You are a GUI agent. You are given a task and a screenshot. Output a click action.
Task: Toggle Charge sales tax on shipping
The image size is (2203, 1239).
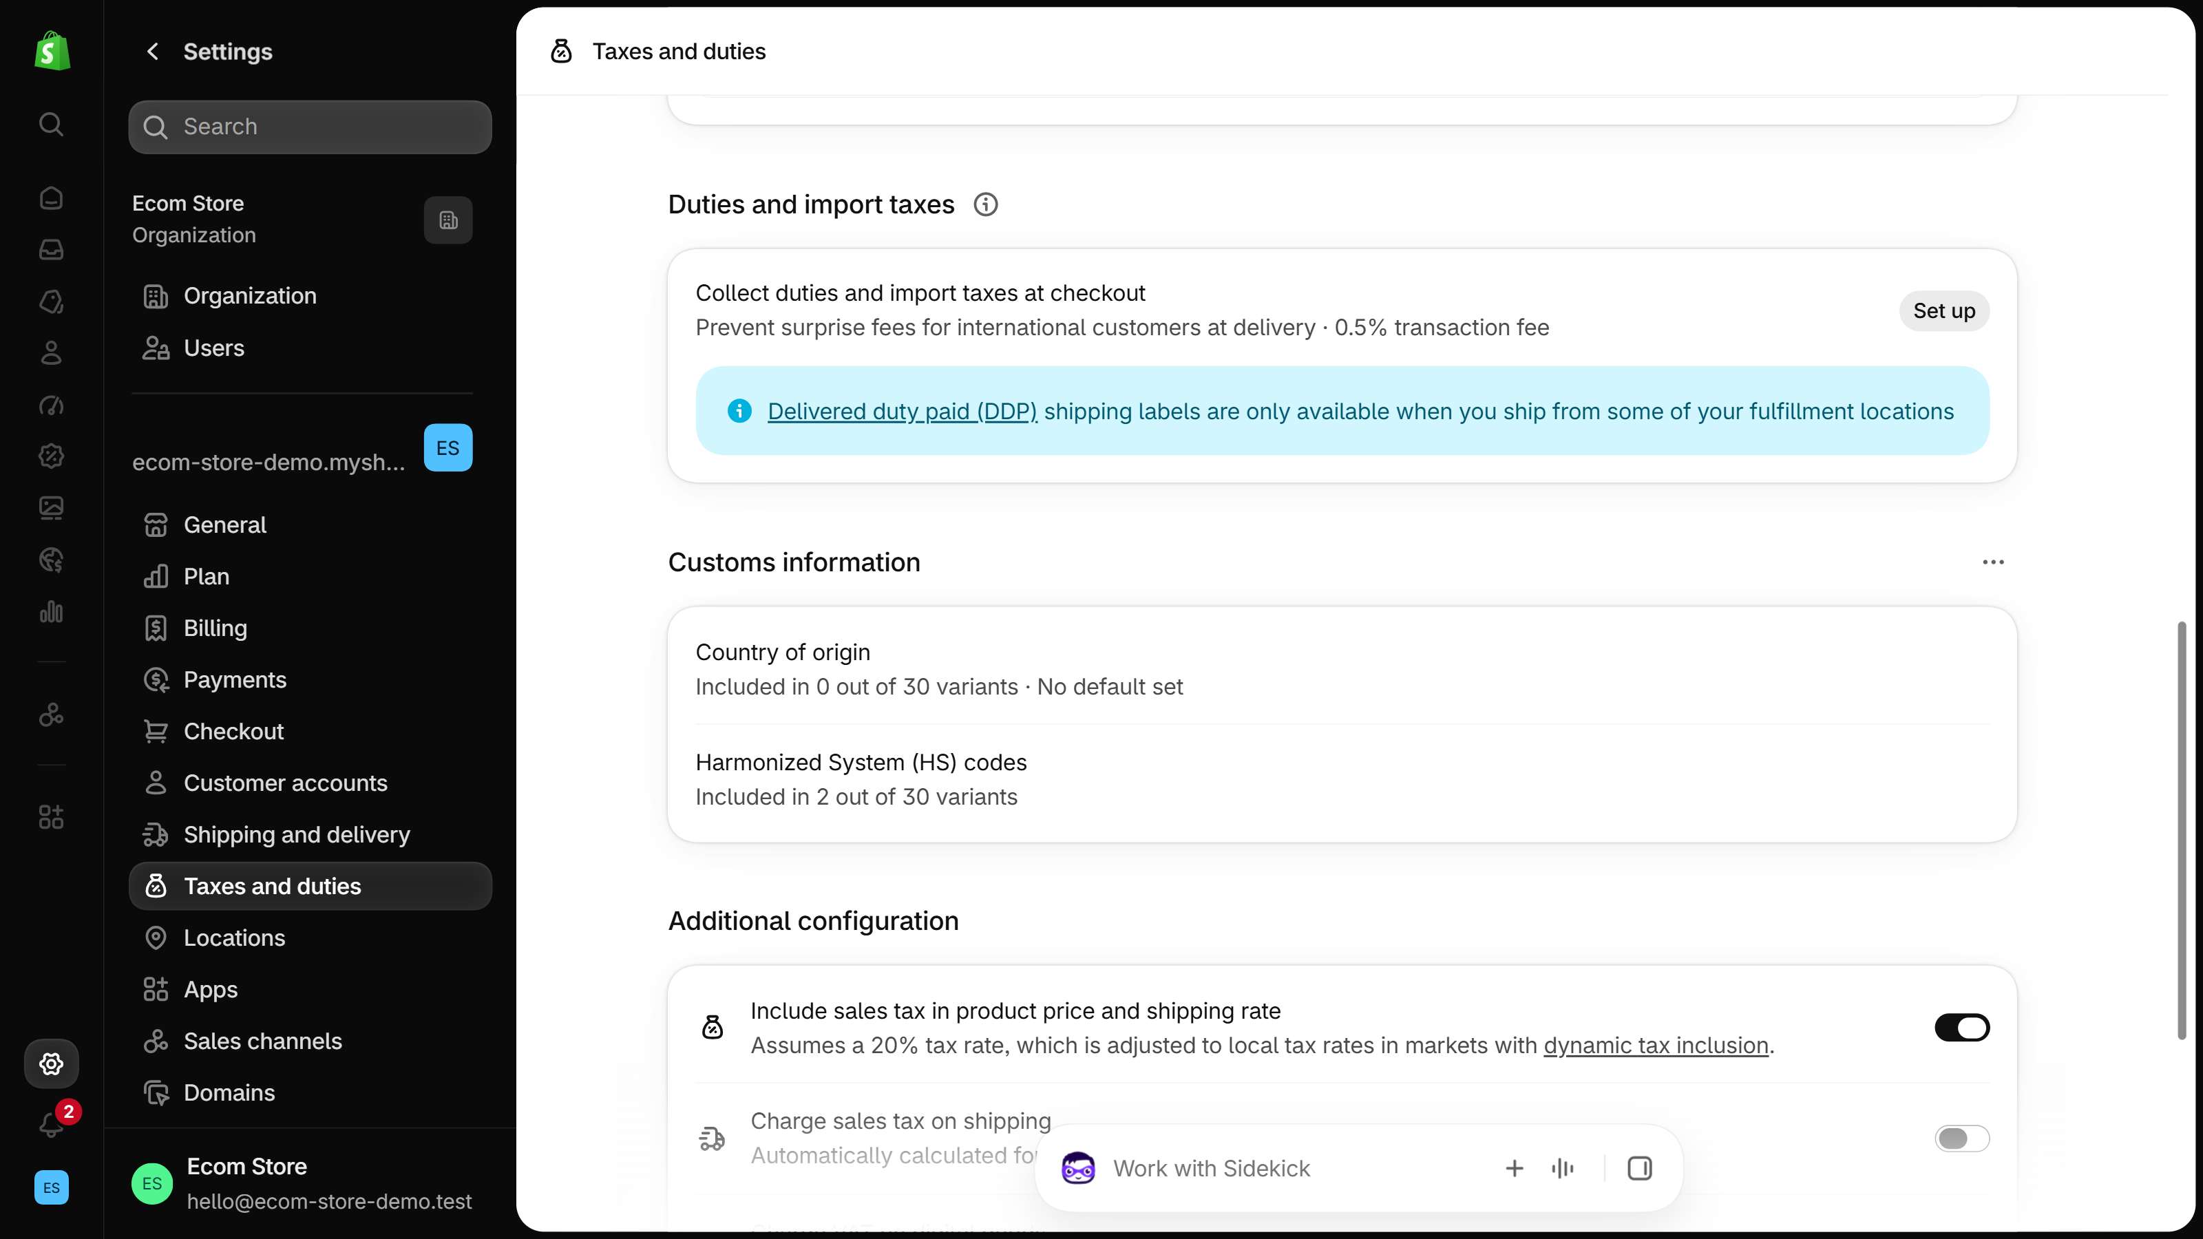pyautogui.click(x=1962, y=1138)
